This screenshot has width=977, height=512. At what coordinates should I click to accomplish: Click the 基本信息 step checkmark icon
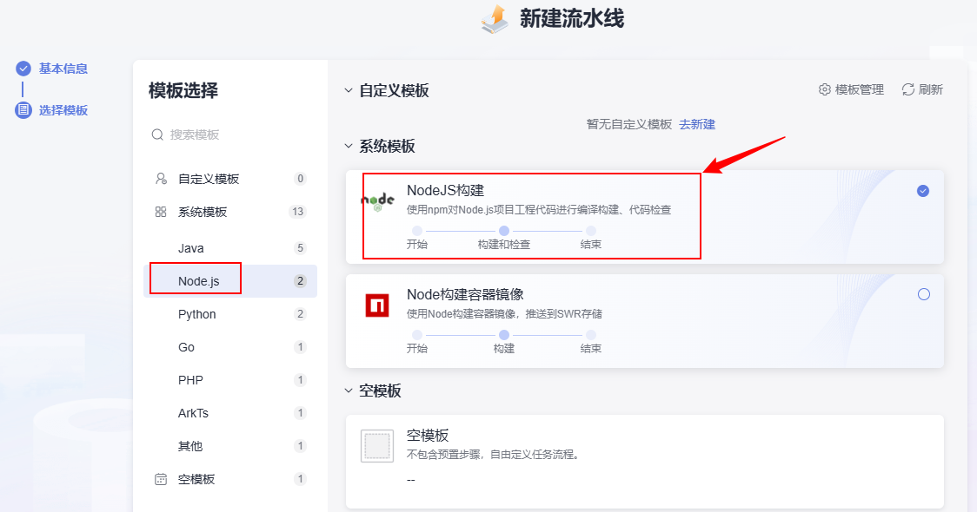coord(23,69)
